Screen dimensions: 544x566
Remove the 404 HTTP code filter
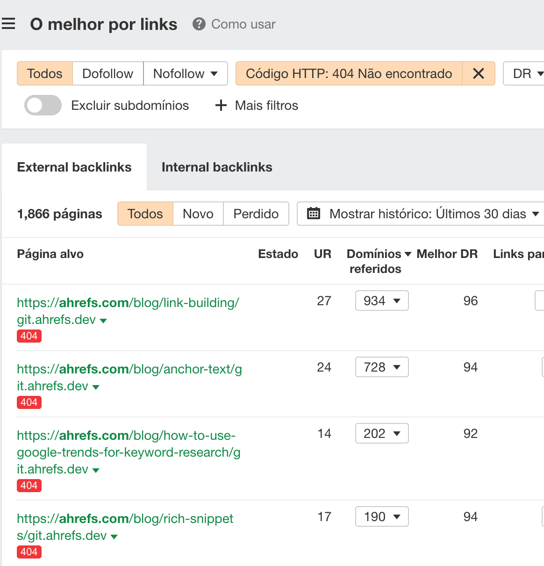(x=478, y=73)
